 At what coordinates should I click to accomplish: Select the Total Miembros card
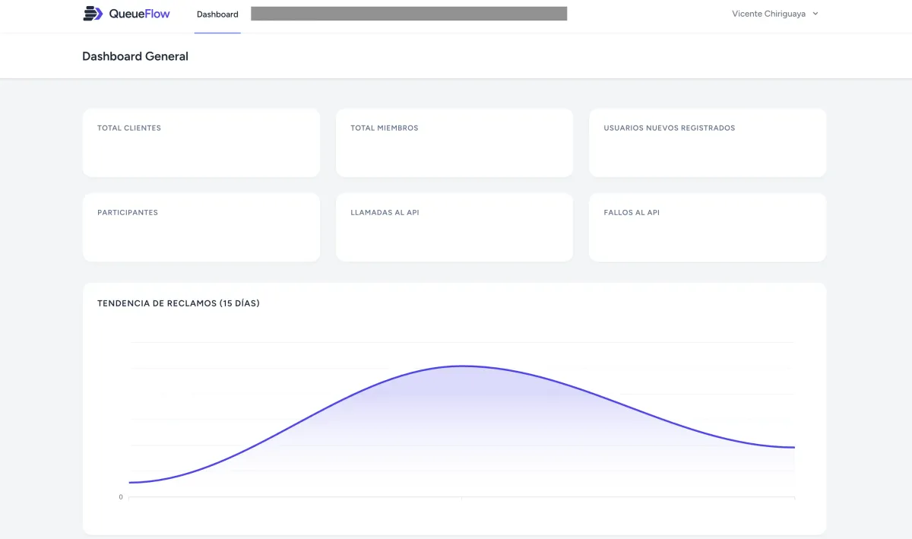454,143
